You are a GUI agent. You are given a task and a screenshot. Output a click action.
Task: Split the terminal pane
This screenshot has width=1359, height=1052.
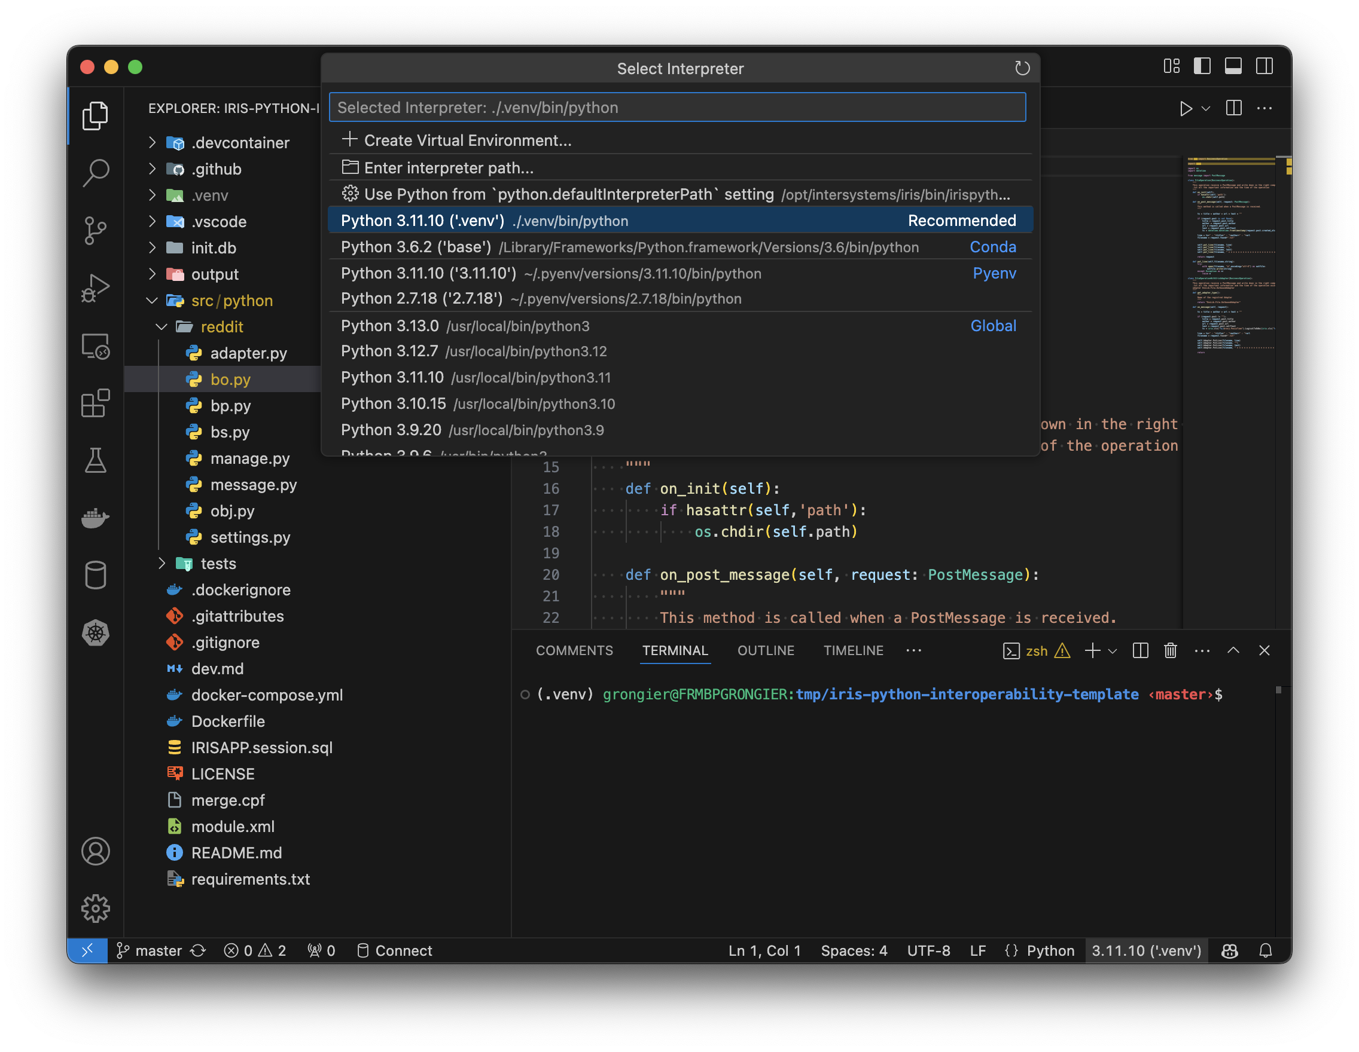coord(1140,650)
